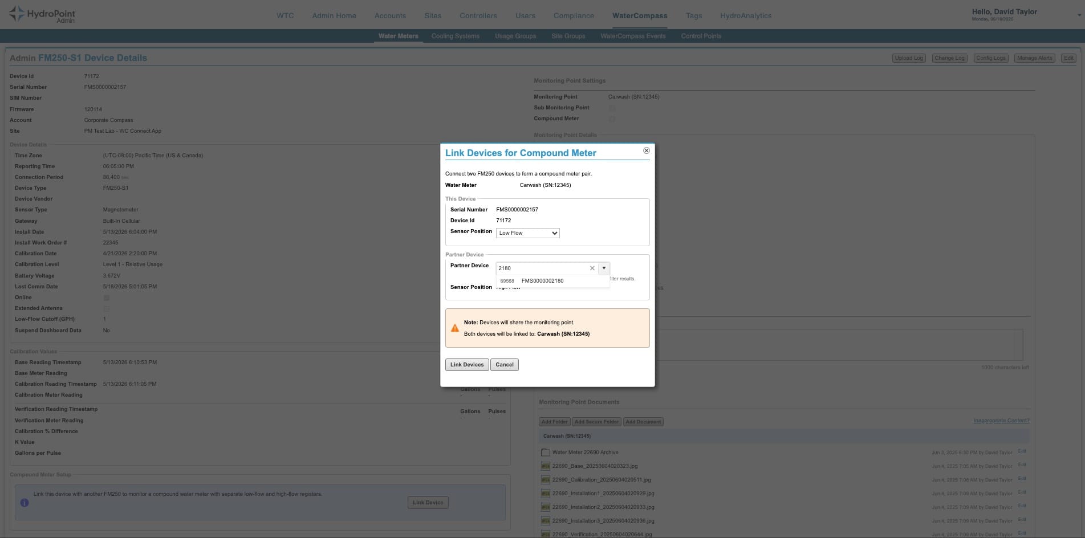Open Config Logs
Viewport: 1085px width, 538px height.
coord(991,58)
